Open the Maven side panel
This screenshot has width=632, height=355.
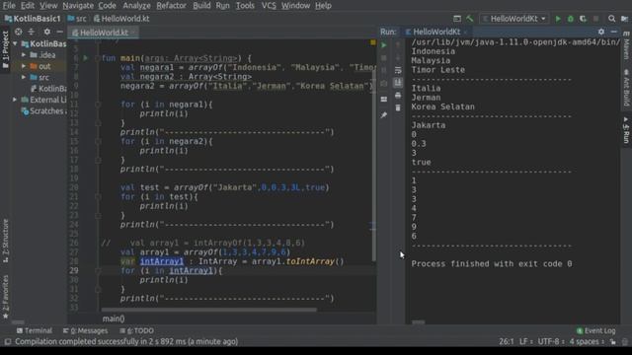point(626,45)
